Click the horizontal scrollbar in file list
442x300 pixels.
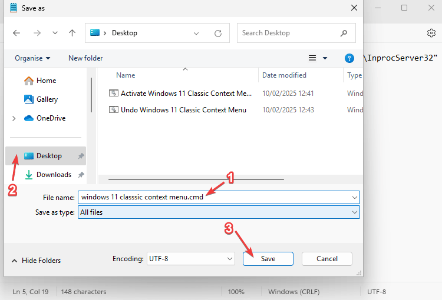click(x=196, y=179)
